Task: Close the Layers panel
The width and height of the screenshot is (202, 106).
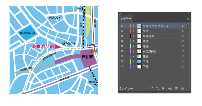Action: [120, 14]
